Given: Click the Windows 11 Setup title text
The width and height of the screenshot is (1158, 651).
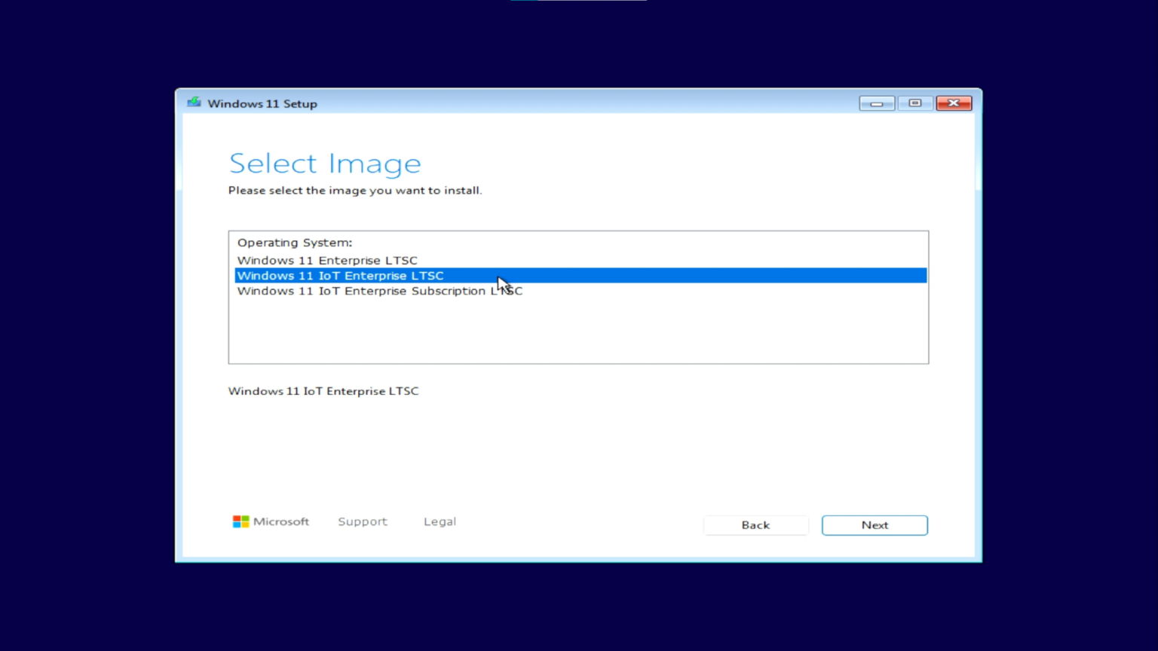Looking at the screenshot, I should click(x=262, y=103).
